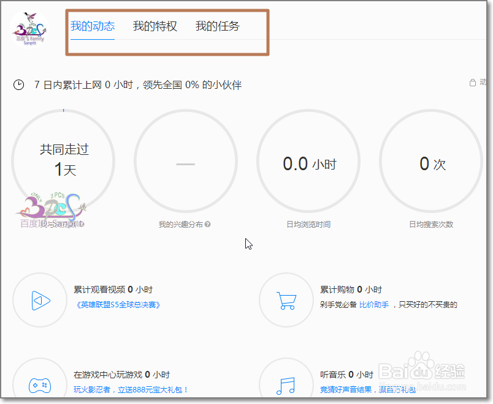493x404 pixels.
Task: Switch to the 我的任务 tab
Action: click(216, 26)
